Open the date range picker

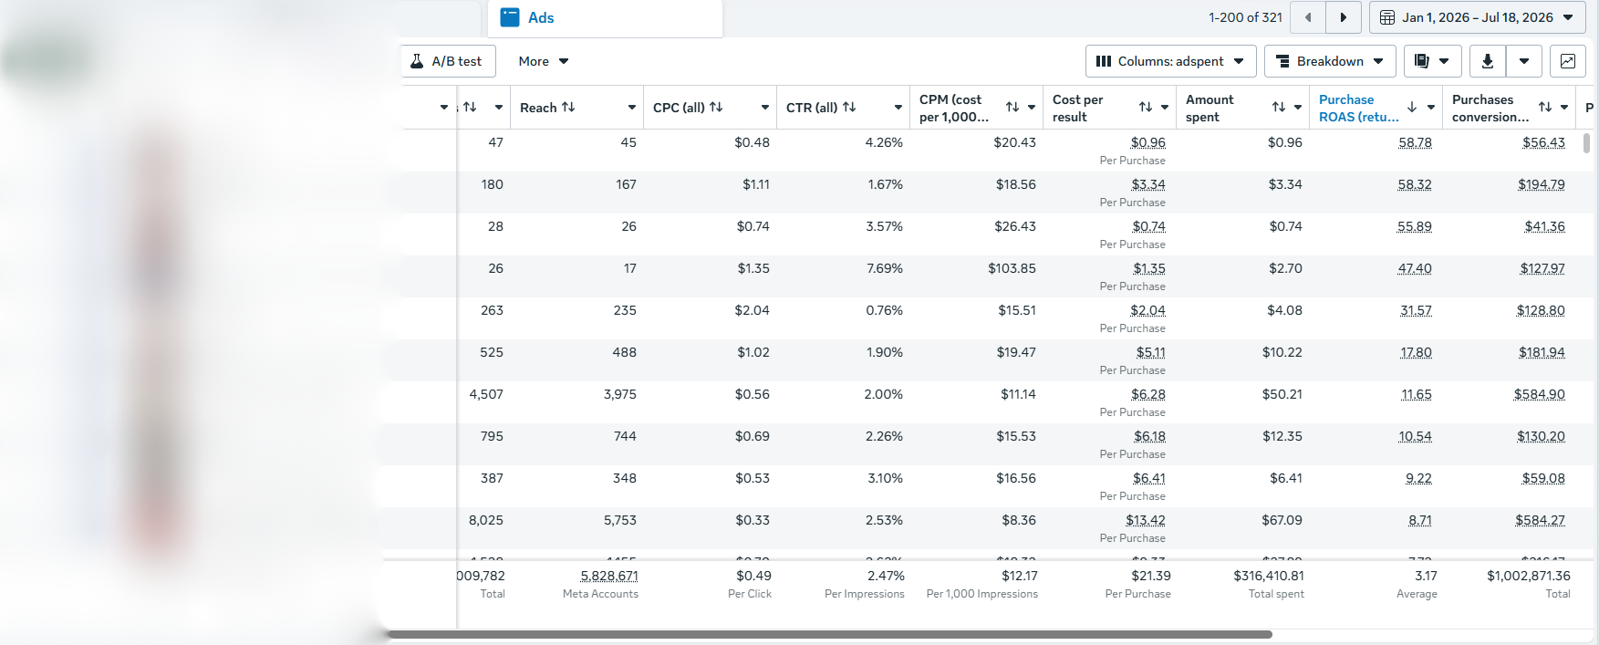tap(1477, 17)
